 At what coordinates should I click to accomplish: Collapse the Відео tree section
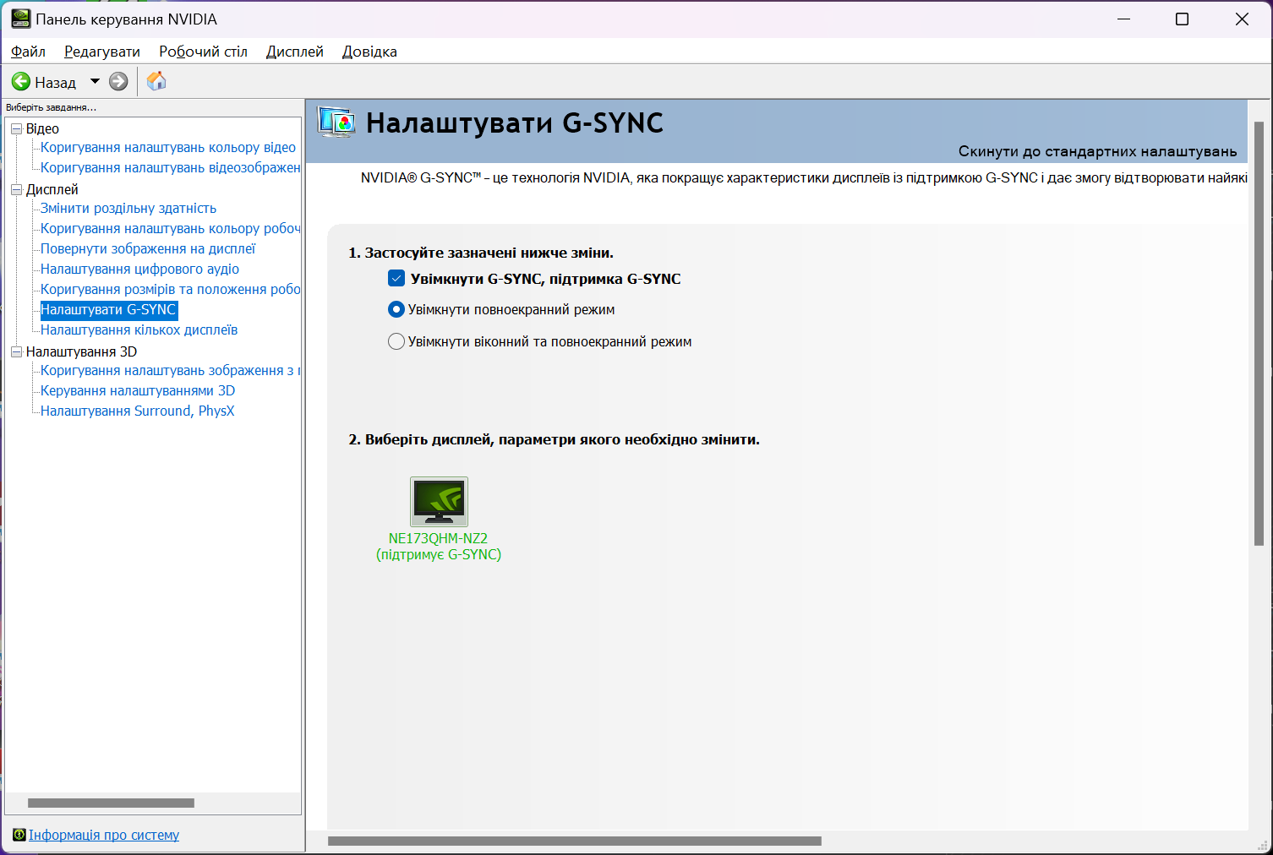click(x=16, y=128)
